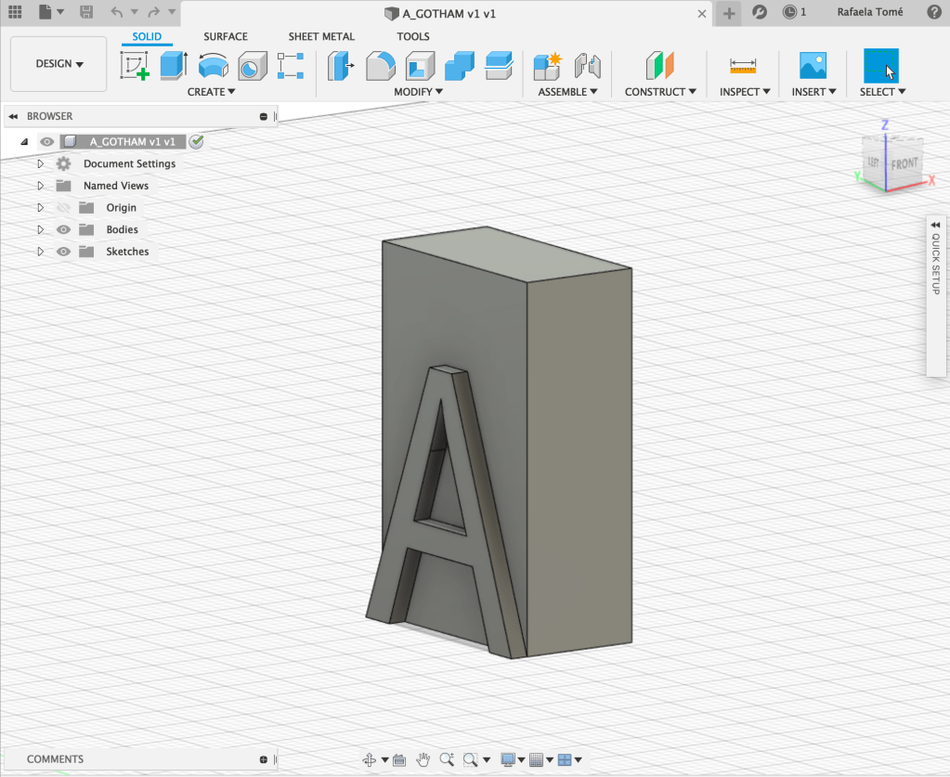Click the Extrude tool icon
Viewport: 950px width, 777px height.
click(x=174, y=66)
